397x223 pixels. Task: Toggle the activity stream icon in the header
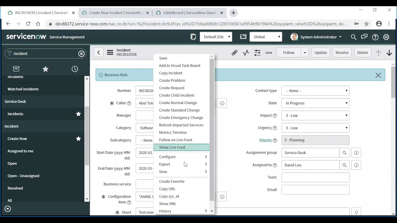(246, 52)
